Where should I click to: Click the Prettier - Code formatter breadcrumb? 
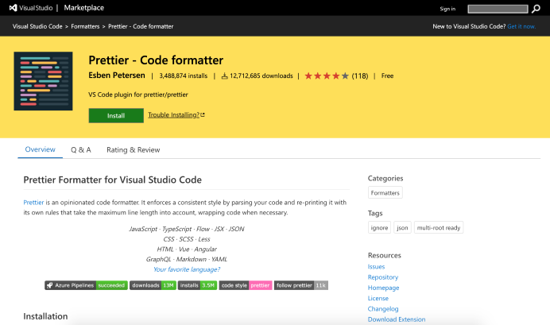[141, 26]
